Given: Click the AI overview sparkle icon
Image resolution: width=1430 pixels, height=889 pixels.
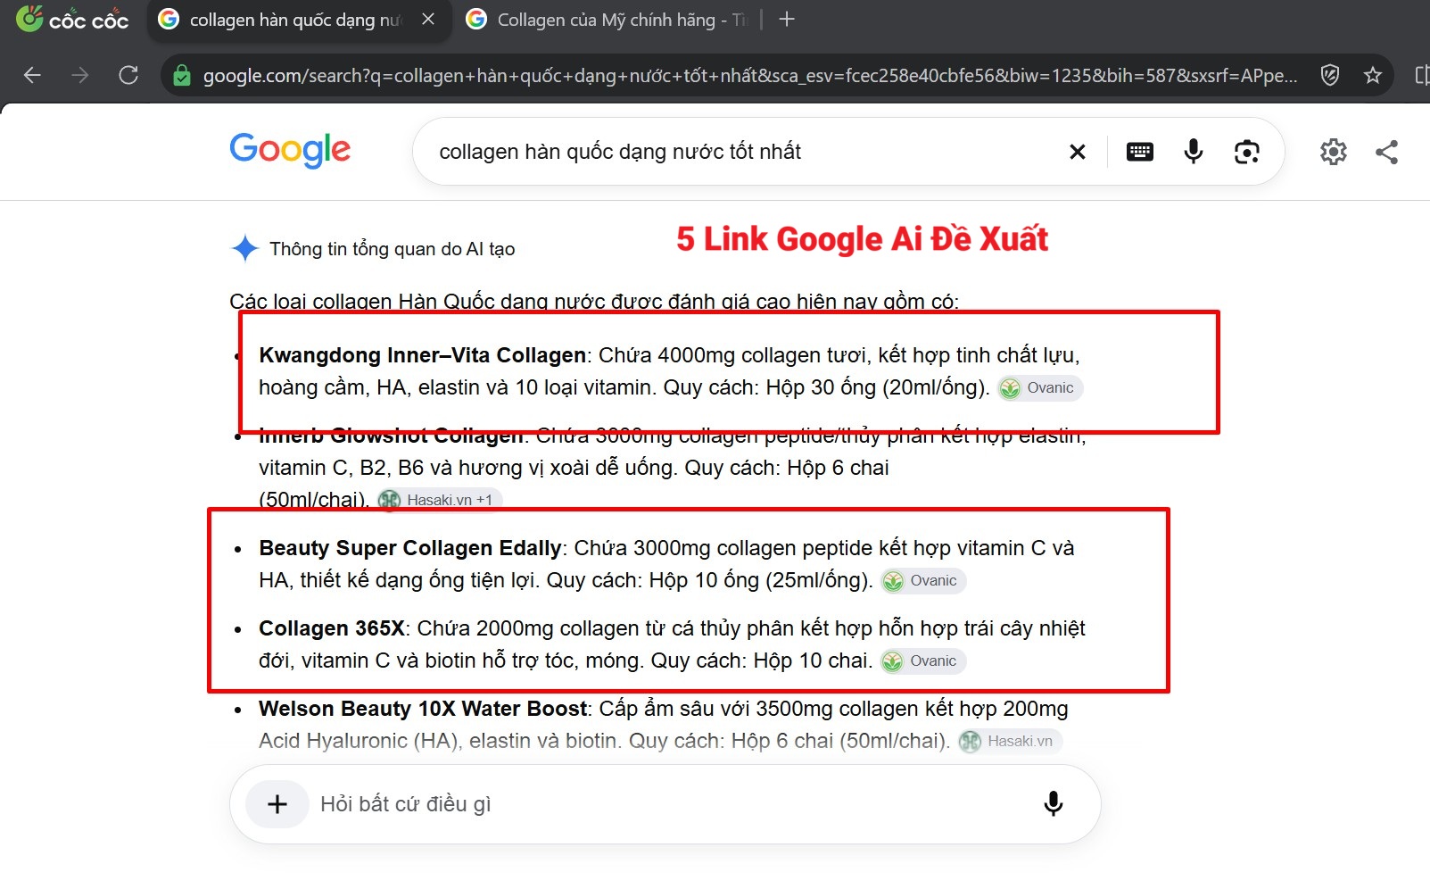Looking at the screenshot, I should click(x=244, y=248).
